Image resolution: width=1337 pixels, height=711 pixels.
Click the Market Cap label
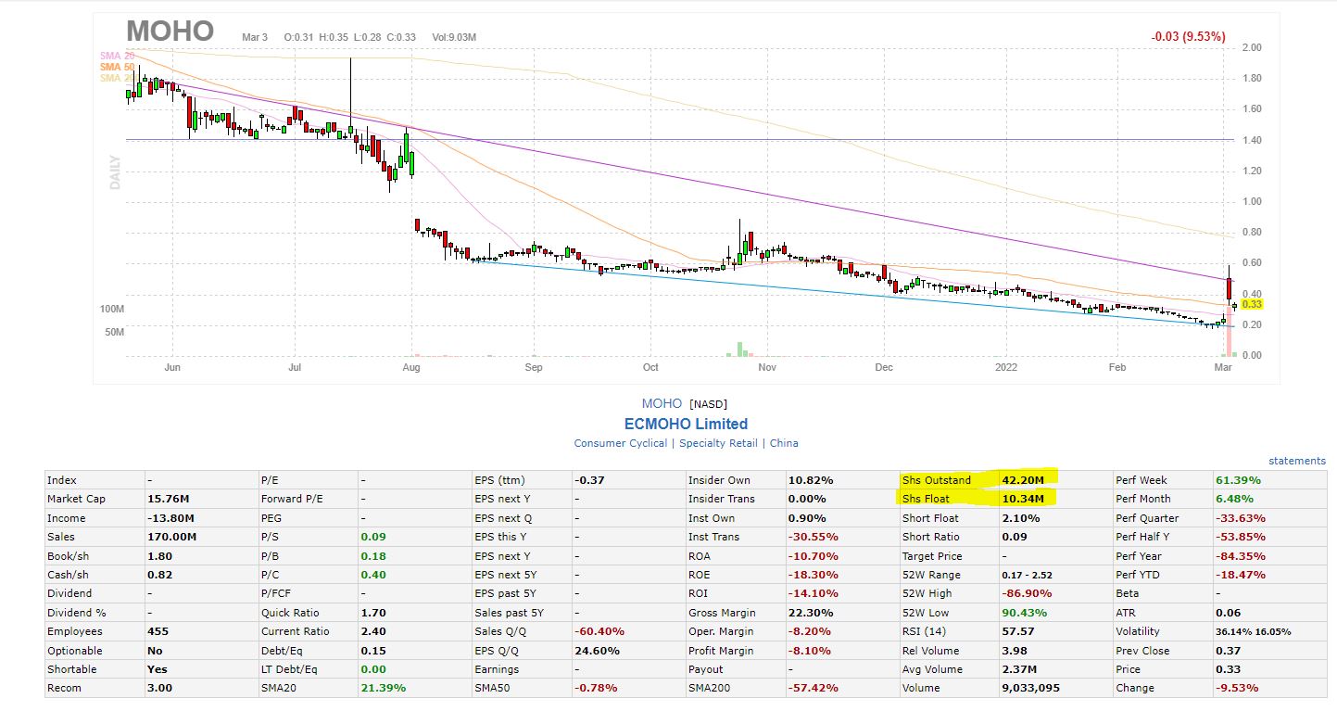77,499
